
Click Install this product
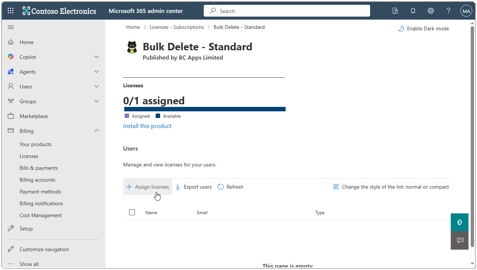[x=147, y=126]
